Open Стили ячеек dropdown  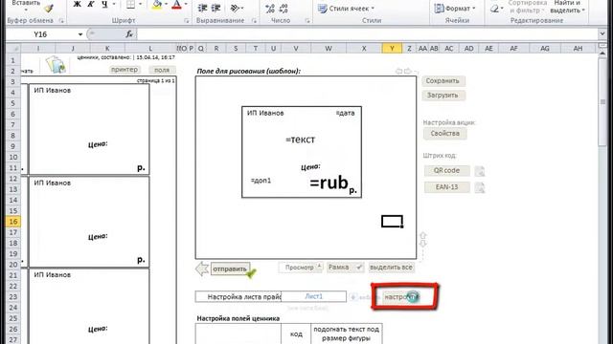(x=373, y=9)
